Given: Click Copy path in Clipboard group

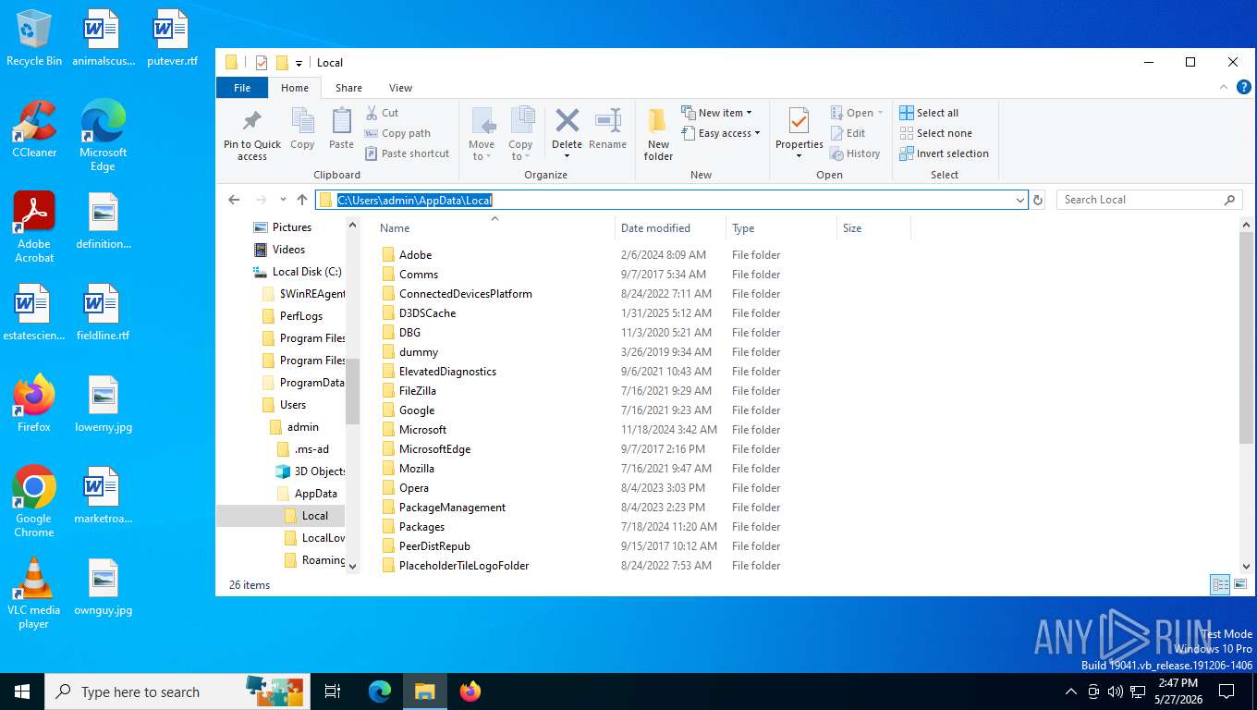Looking at the screenshot, I should [397, 133].
